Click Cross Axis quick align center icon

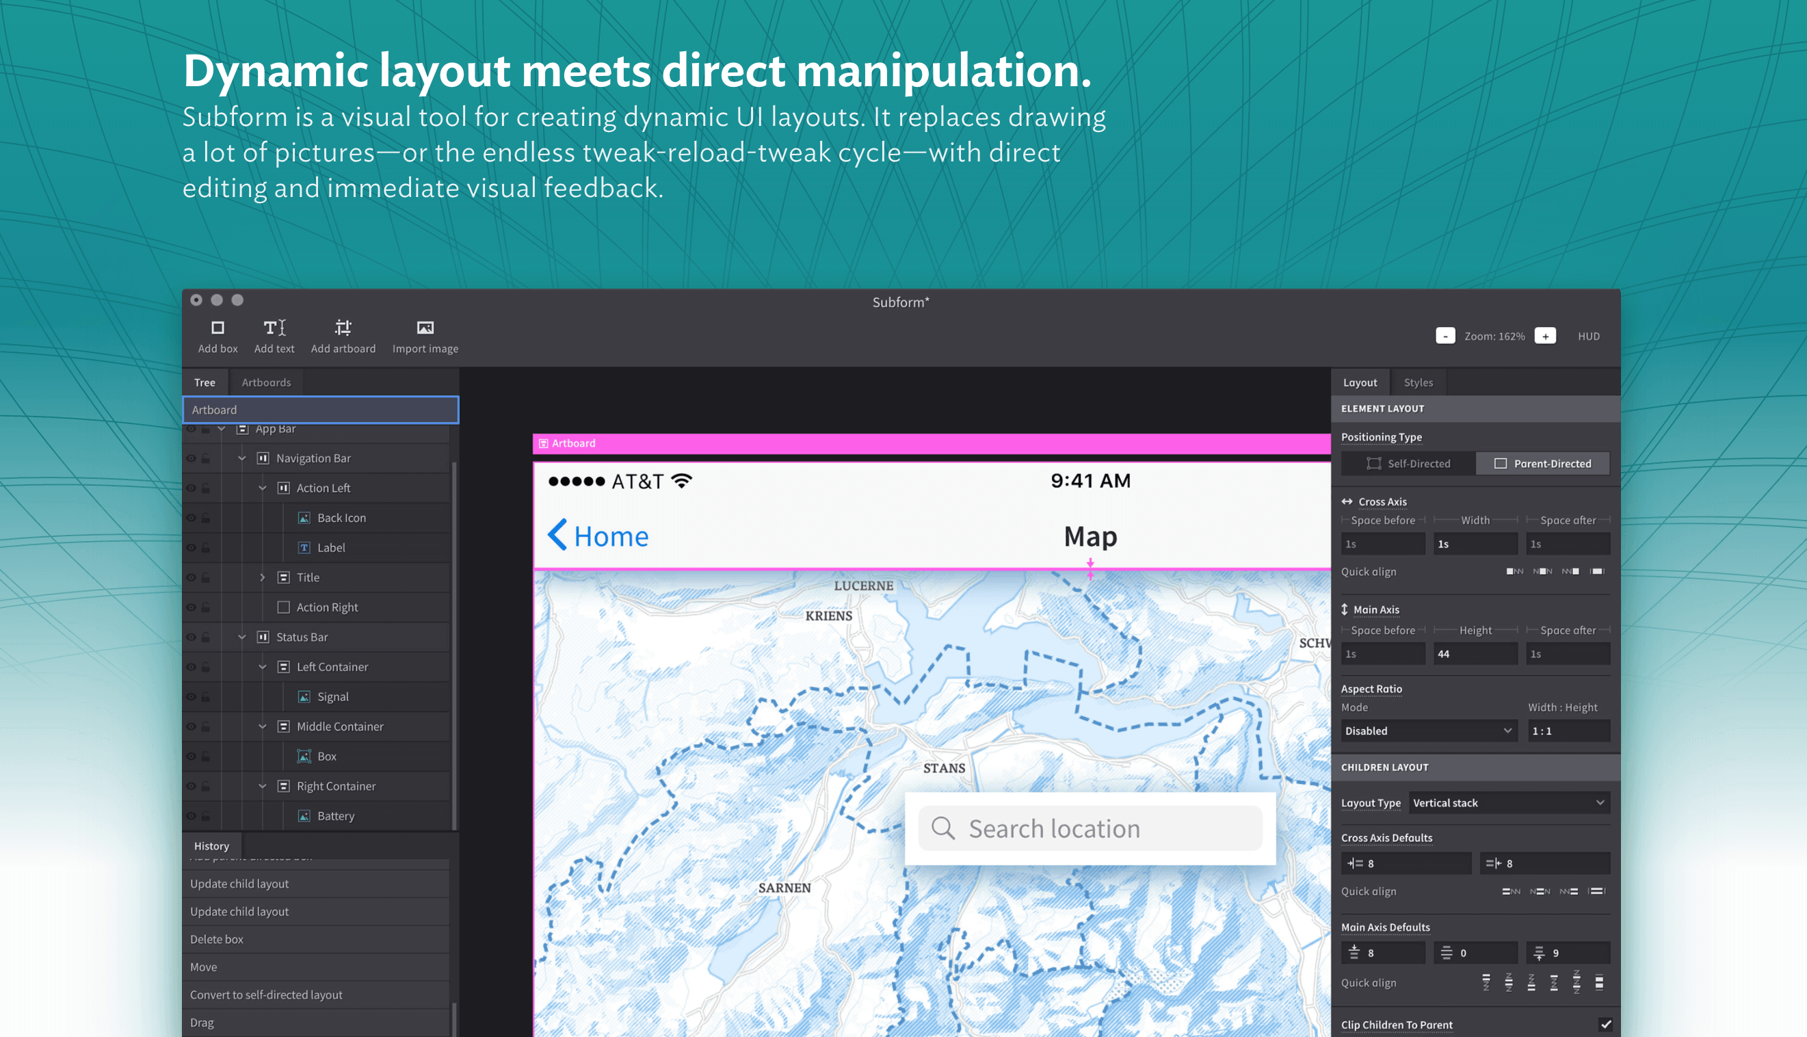[x=1542, y=571]
